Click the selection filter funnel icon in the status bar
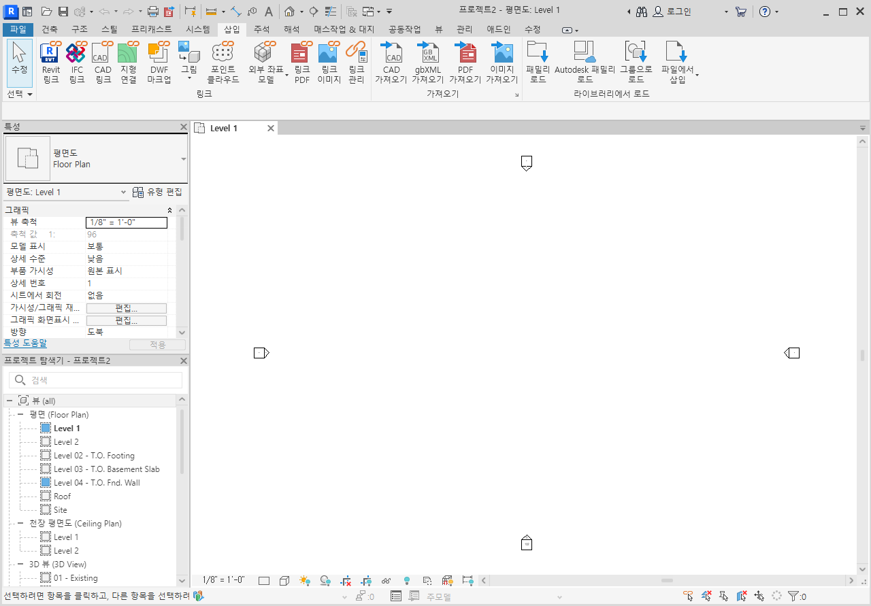The width and height of the screenshot is (871, 606). click(793, 596)
